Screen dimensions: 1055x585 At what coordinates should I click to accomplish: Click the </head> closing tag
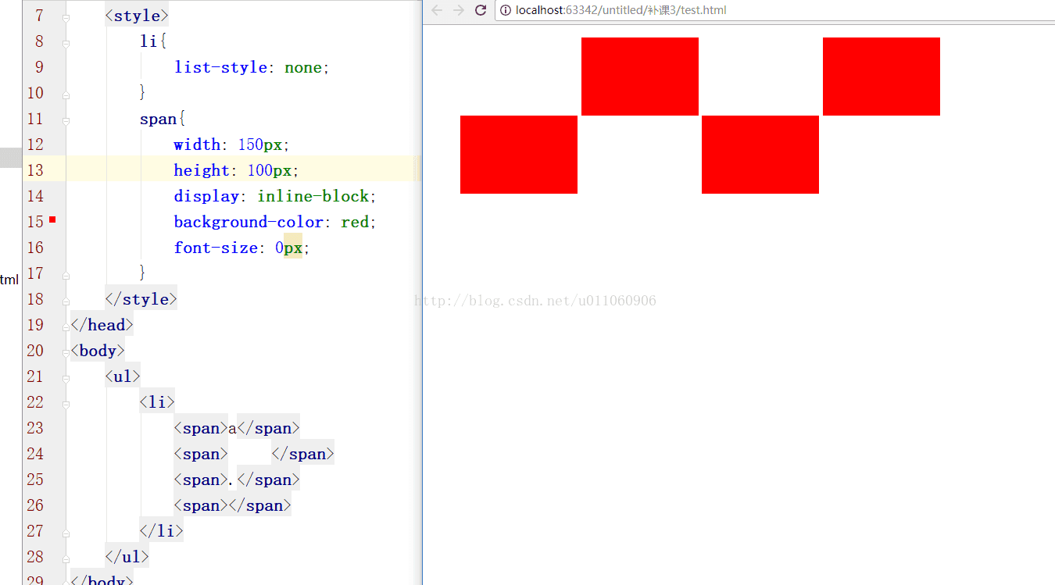tap(102, 325)
